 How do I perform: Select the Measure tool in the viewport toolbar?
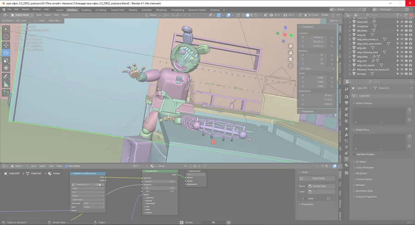[6, 84]
